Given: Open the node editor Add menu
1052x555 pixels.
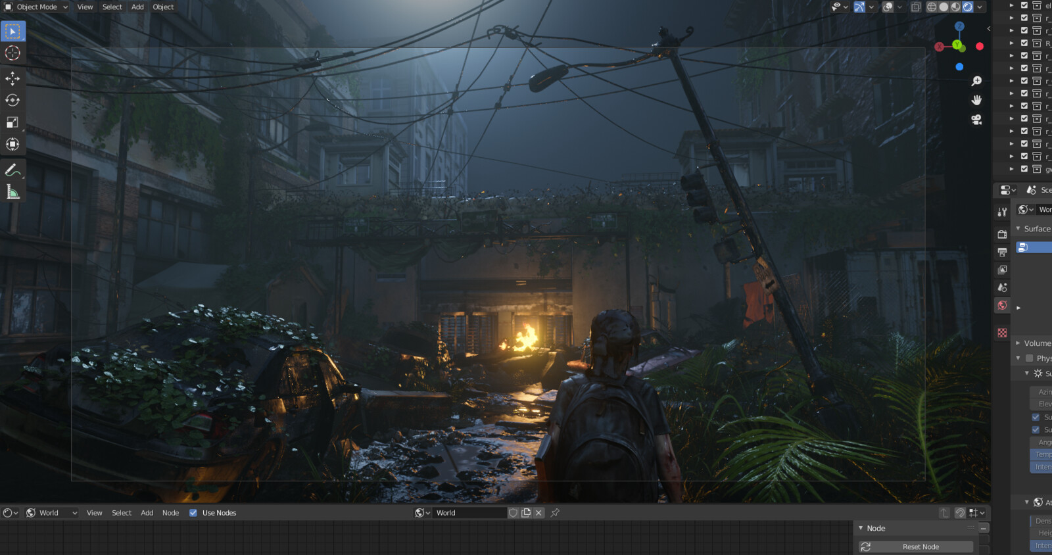Looking at the screenshot, I should tap(147, 513).
